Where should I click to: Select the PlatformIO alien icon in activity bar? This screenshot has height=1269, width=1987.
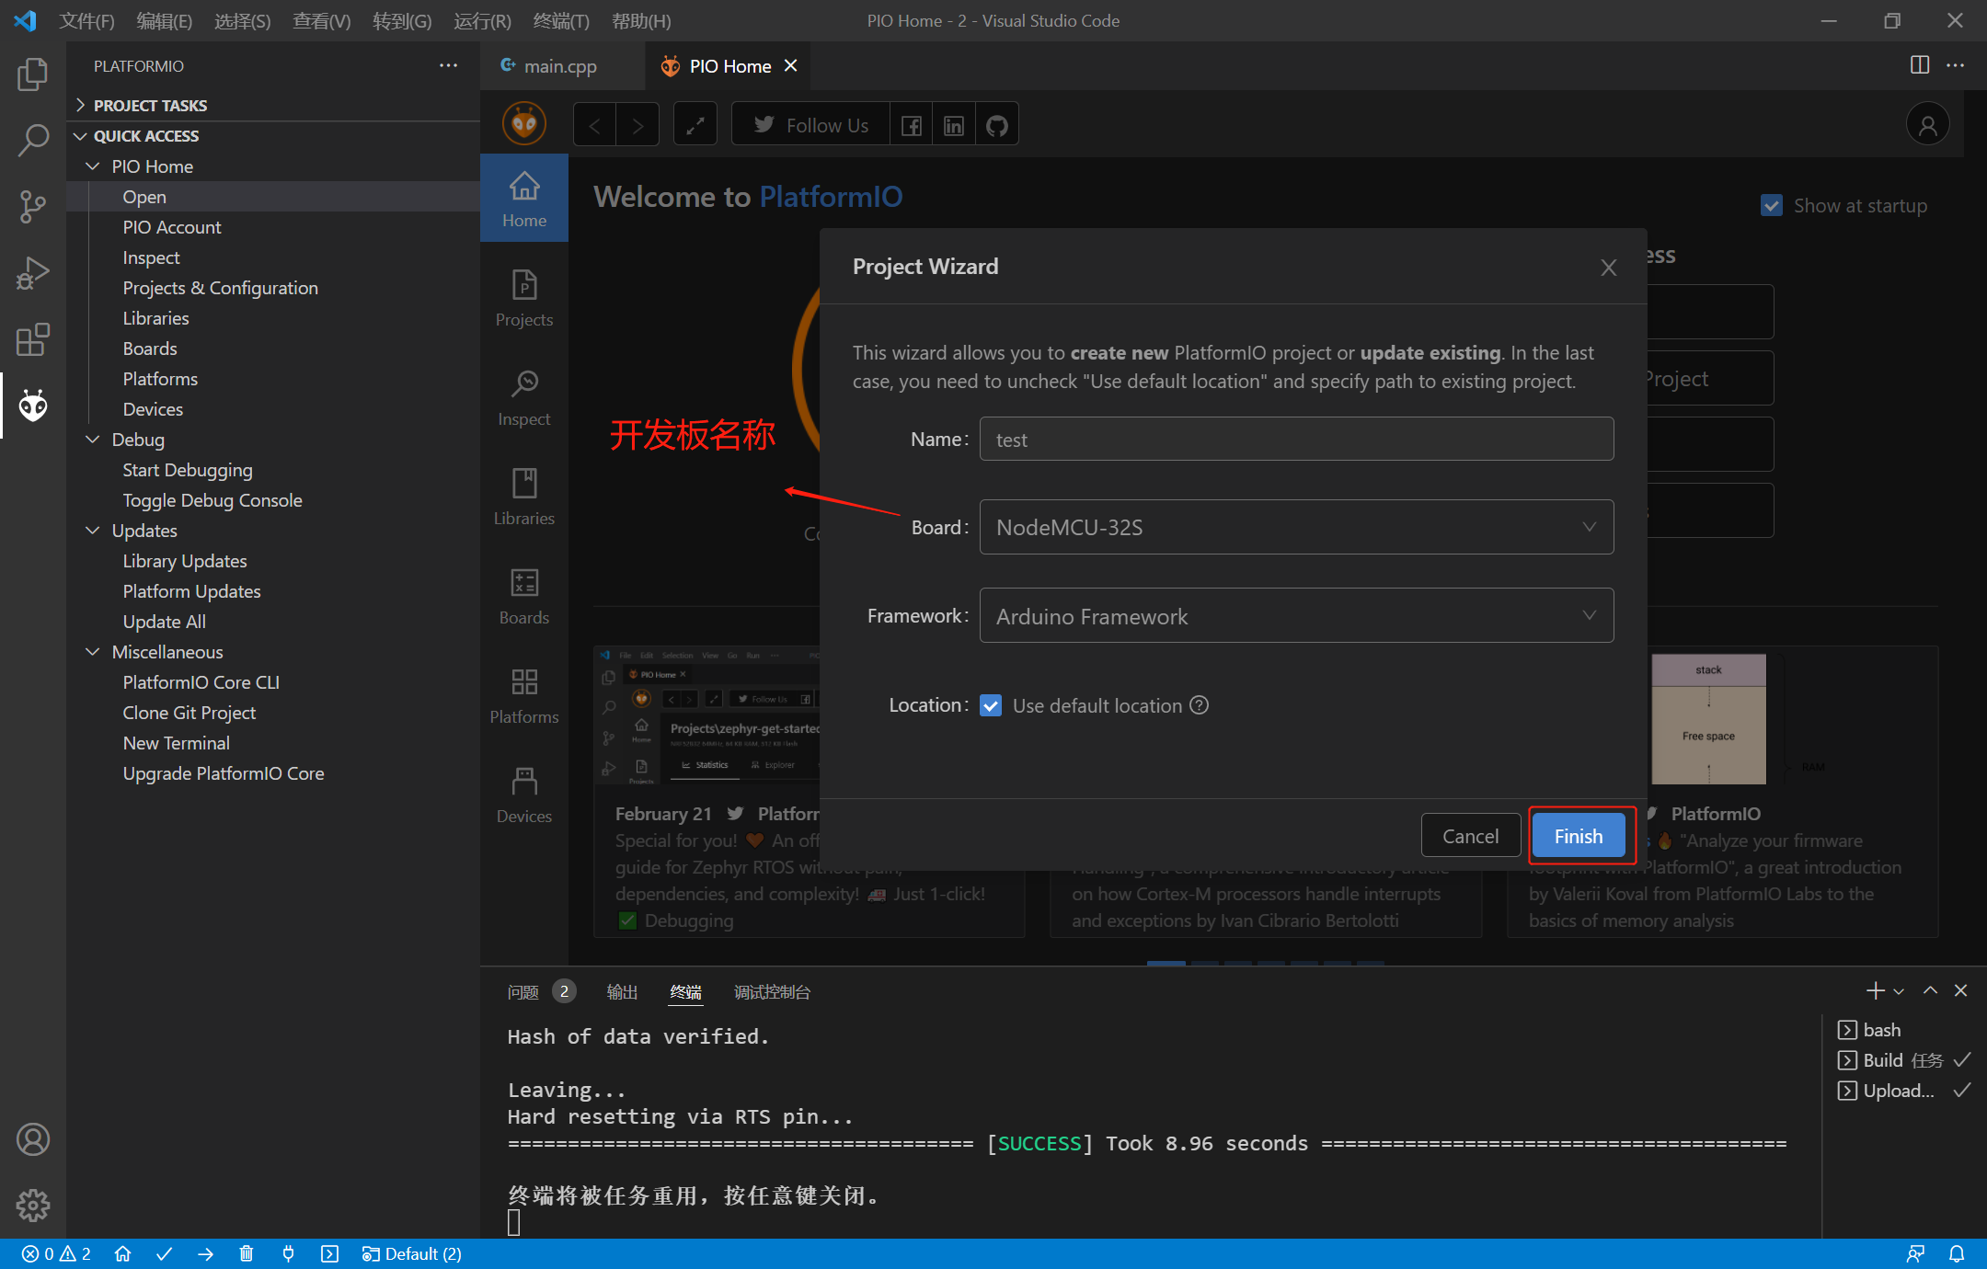(33, 406)
